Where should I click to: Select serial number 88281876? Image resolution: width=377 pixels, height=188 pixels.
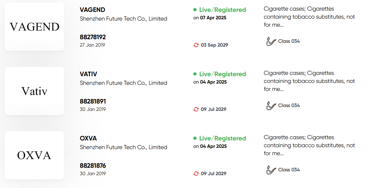click(x=93, y=166)
